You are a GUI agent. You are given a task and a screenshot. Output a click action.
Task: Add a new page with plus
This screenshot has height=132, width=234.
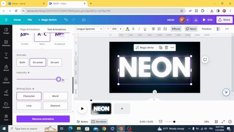122,109
